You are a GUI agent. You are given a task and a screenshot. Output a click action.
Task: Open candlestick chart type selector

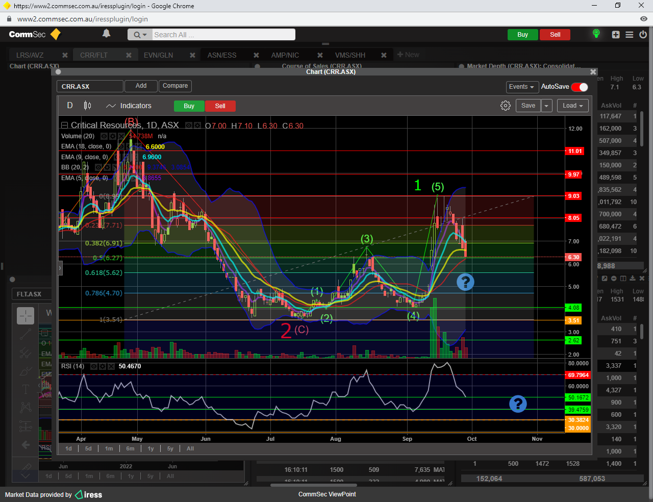point(87,106)
